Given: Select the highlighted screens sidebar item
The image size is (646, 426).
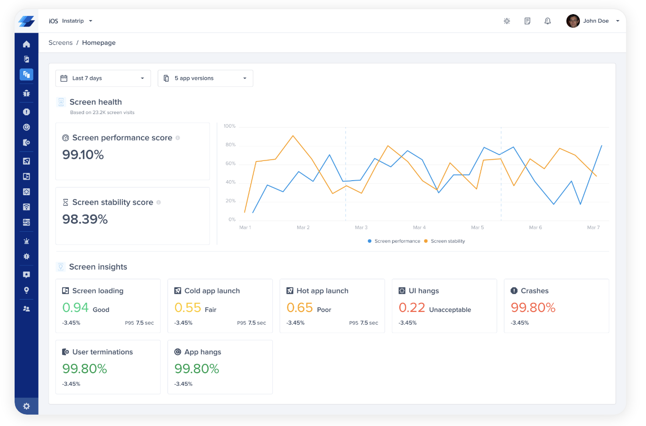Looking at the screenshot, I should (26, 74).
